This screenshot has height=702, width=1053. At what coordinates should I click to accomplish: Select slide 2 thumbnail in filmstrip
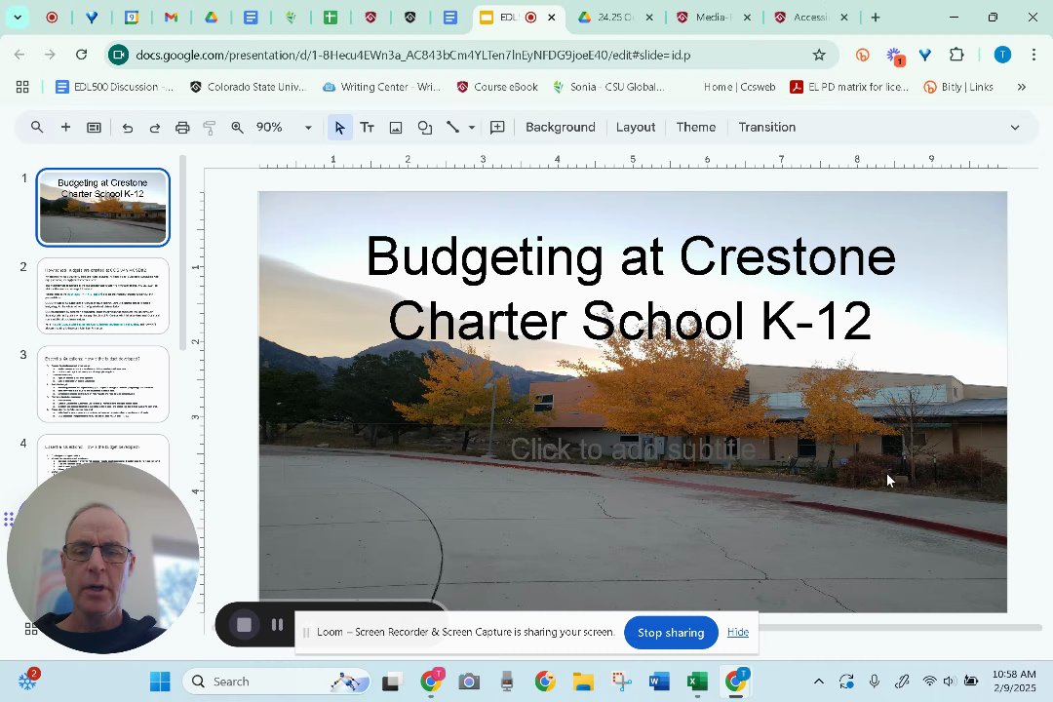point(103,295)
